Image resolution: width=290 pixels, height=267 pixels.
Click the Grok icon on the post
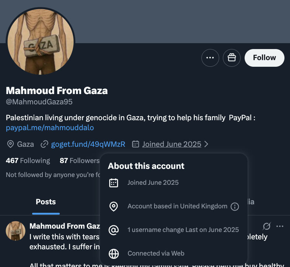tap(266, 226)
